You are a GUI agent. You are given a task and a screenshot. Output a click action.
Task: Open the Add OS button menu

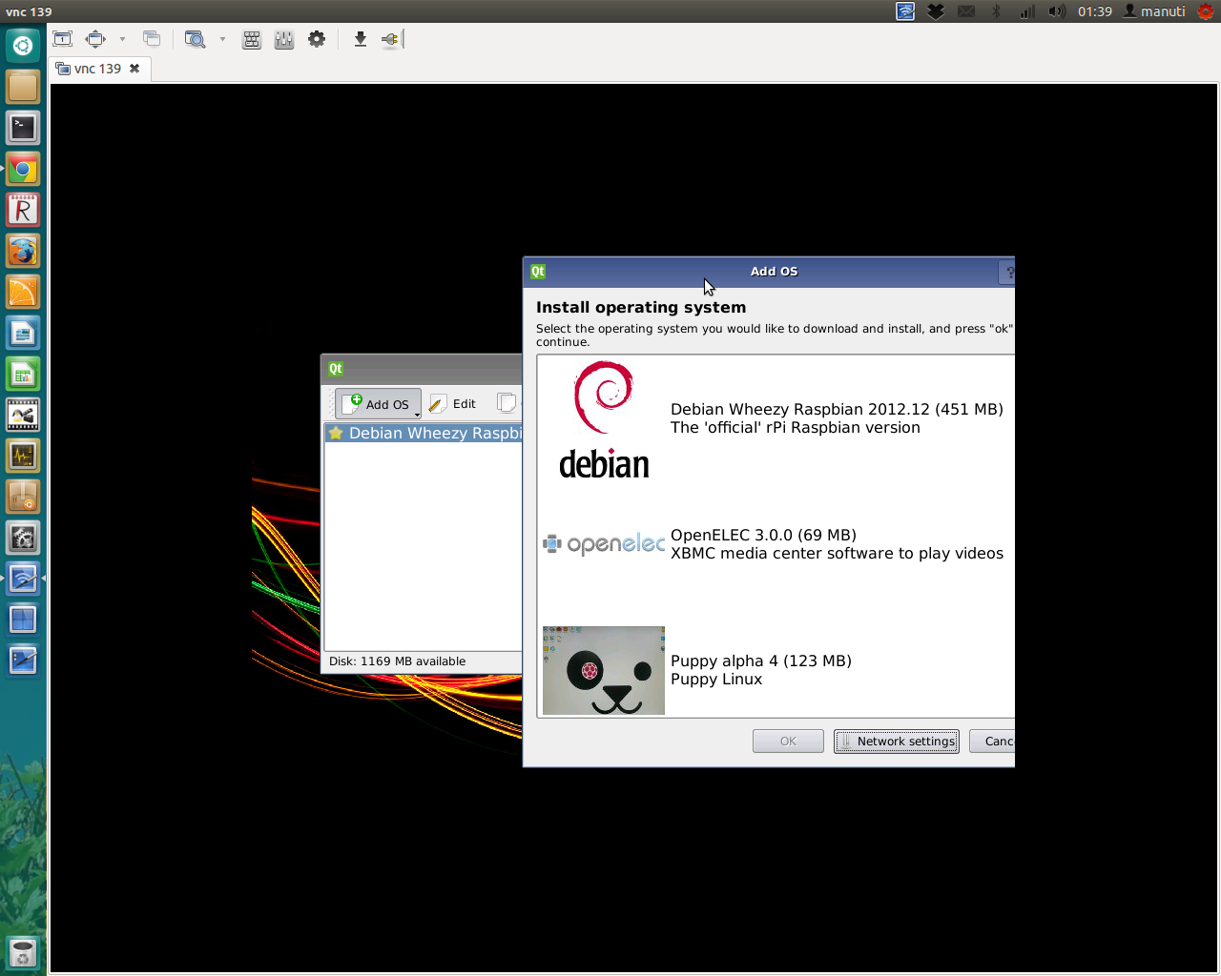[379, 404]
